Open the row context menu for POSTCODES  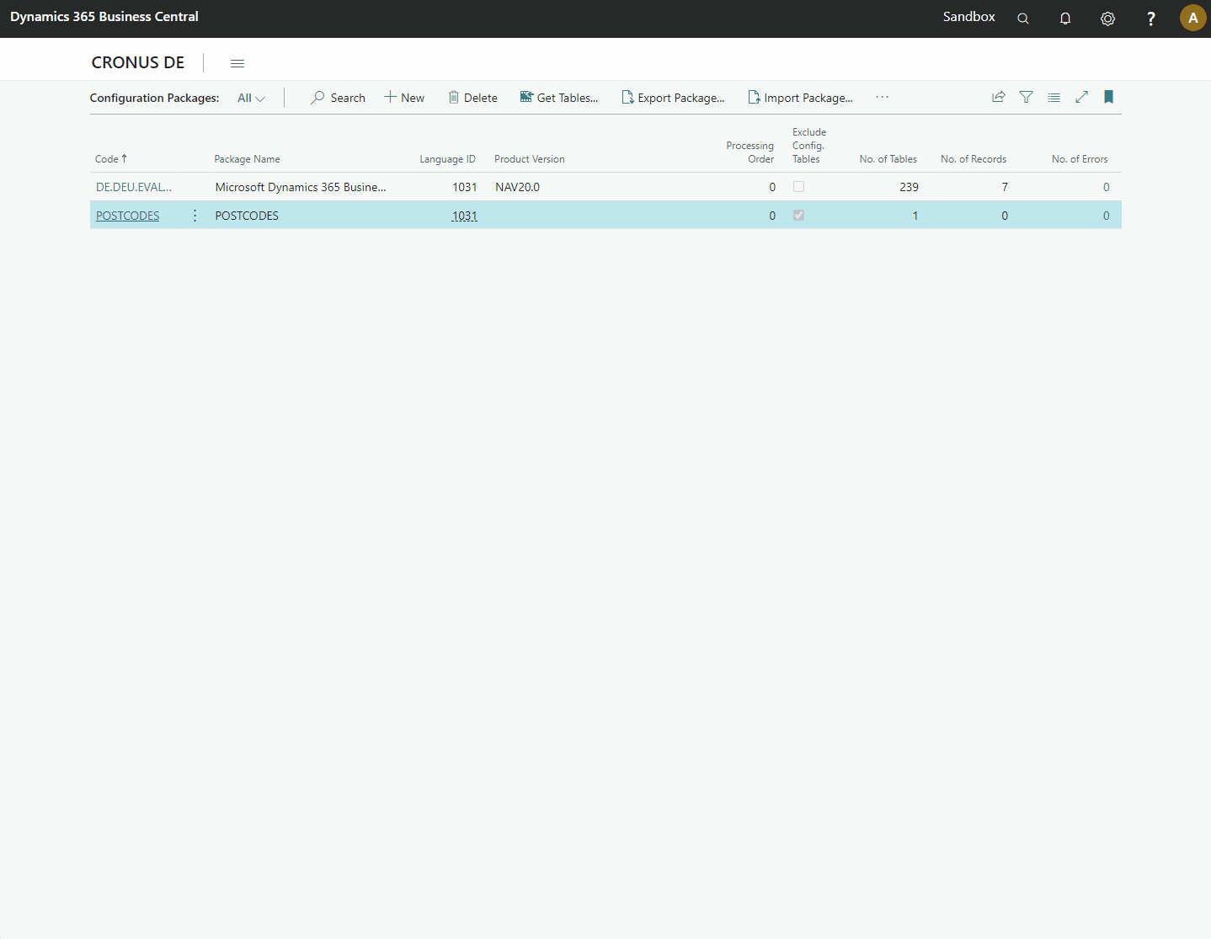(195, 215)
